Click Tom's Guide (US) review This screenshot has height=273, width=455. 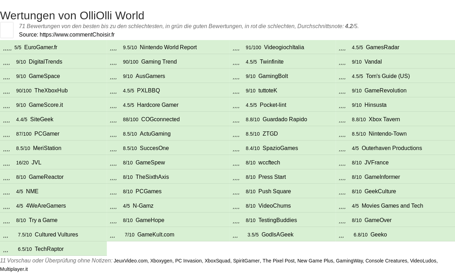click(388, 76)
